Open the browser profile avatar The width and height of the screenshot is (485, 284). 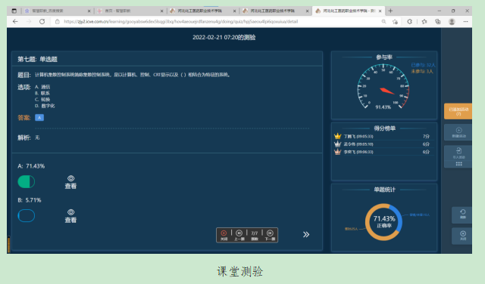tap(452, 22)
